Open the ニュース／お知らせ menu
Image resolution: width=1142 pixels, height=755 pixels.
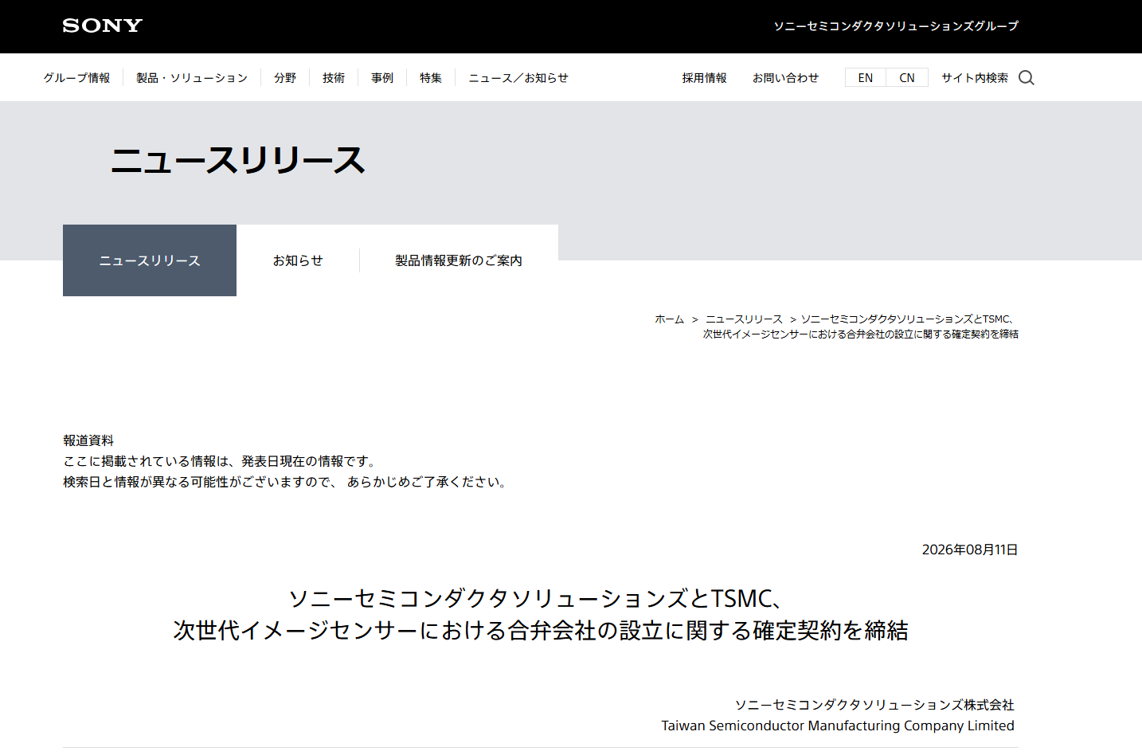[x=518, y=78]
